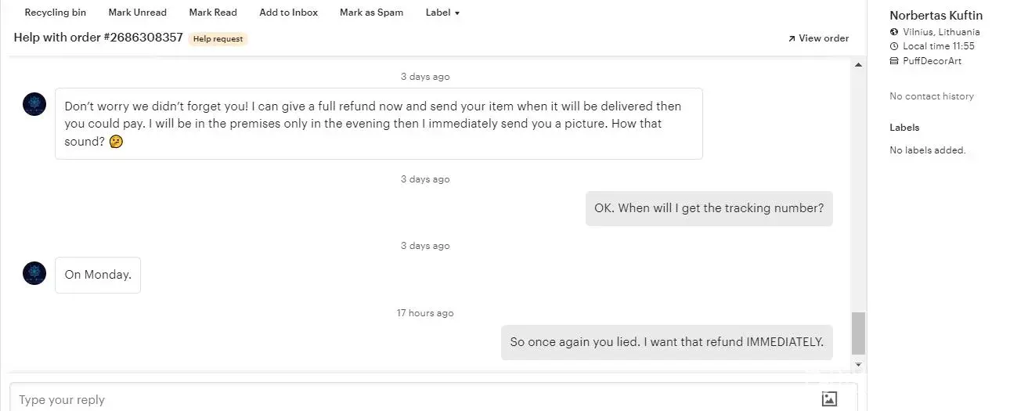Select Mark Unread in the toolbar
1010x411 pixels.
click(137, 13)
